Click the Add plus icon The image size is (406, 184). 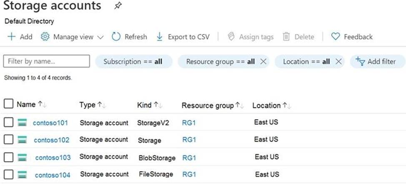click(11, 37)
